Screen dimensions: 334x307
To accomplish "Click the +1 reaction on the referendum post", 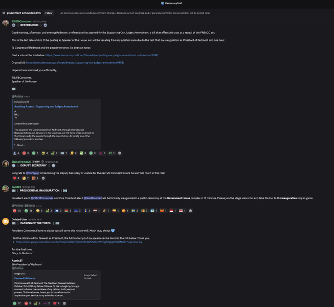I will point(112,153).
